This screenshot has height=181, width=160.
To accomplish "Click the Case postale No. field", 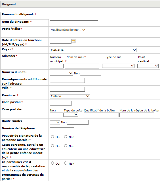I will click(x=57, y=115).
